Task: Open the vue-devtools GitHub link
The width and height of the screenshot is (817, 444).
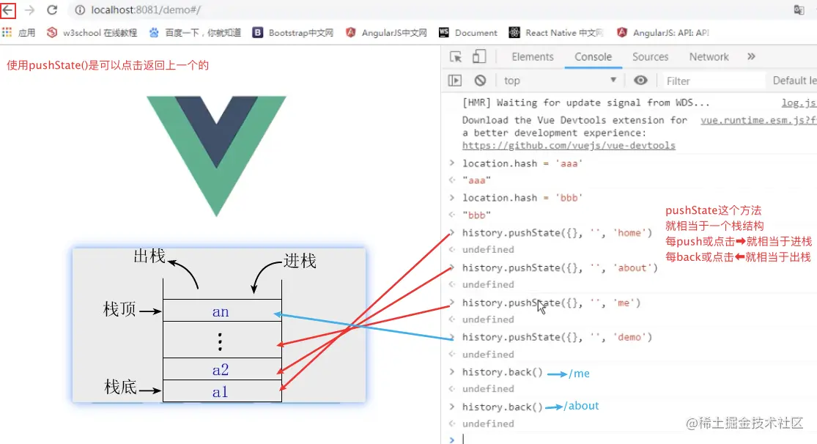Action: [569, 145]
